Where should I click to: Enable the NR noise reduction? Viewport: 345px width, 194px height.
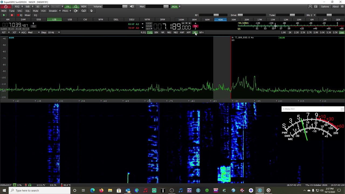163,32
